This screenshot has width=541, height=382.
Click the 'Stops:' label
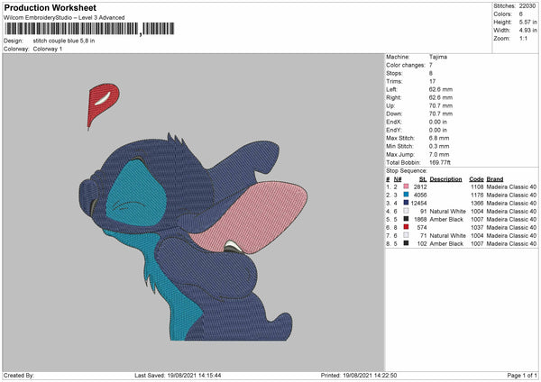point(394,73)
